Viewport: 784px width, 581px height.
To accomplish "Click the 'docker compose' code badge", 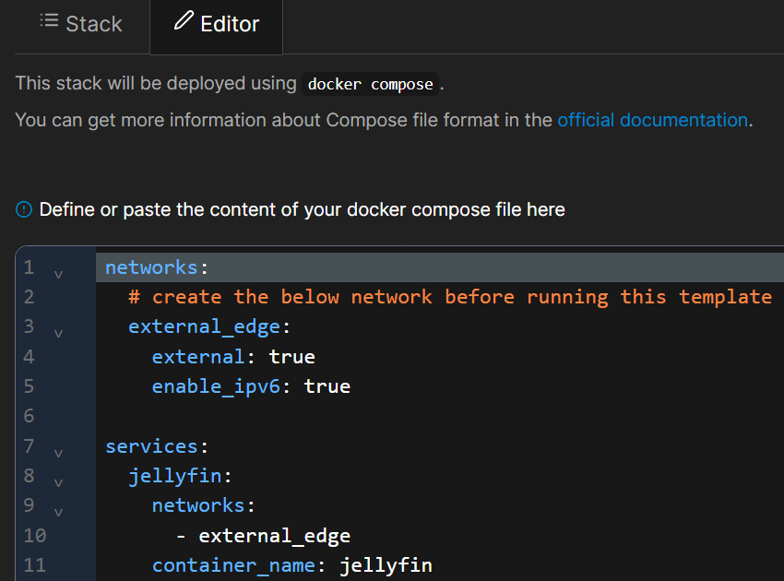I will pos(370,84).
